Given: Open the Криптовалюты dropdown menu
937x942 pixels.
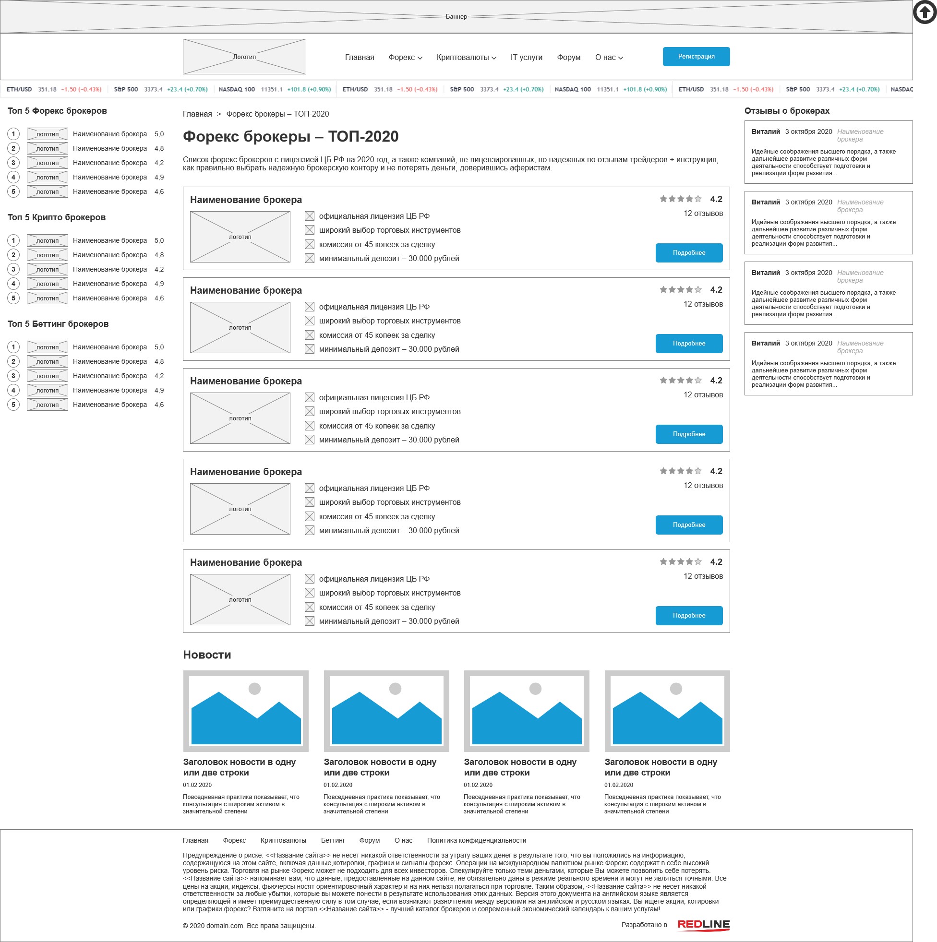Looking at the screenshot, I should tap(466, 58).
